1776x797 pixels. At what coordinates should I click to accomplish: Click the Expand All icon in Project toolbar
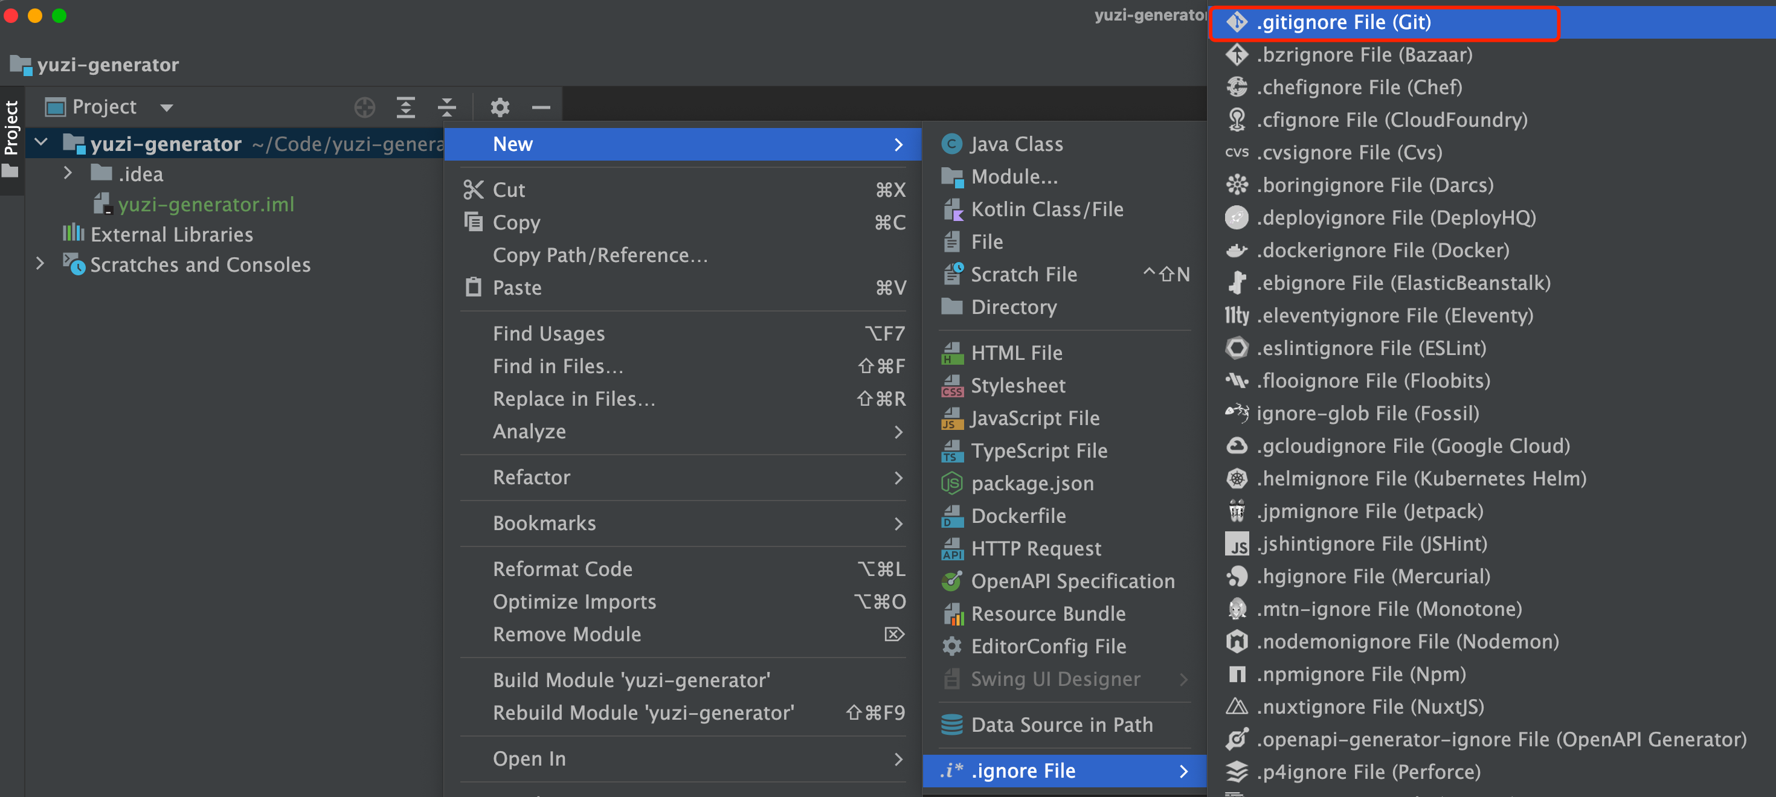click(x=405, y=107)
